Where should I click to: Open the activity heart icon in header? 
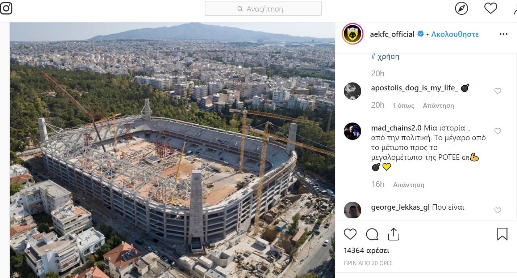(x=491, y=8)
